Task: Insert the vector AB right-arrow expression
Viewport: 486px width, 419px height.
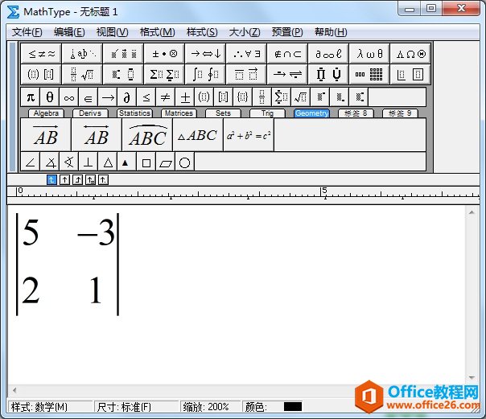Action: click(46, 135)
